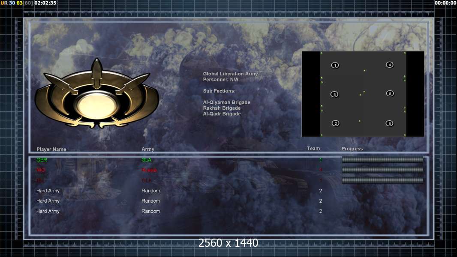The height and width of the screenshot is (257, 457).
Task: Click team number 1 in NIG's row
Action: pyautogui.click(x=320, y=170)
